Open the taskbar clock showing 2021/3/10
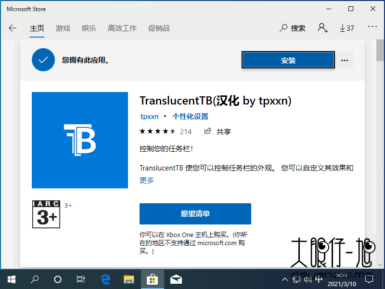Image resolution: width=385 pixels, height=289 pixels. pyautogui.click(x=342, y=280)
